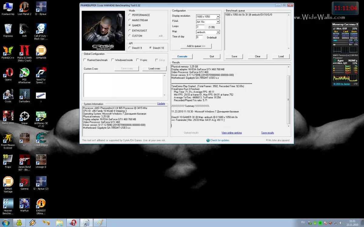Screen dimensions: 364x227
Task: Click Opera icon in taskbar
Action: 72,222
